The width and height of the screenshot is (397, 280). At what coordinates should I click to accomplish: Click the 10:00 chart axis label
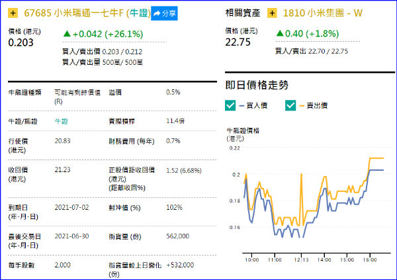click(x=252, y=259)
